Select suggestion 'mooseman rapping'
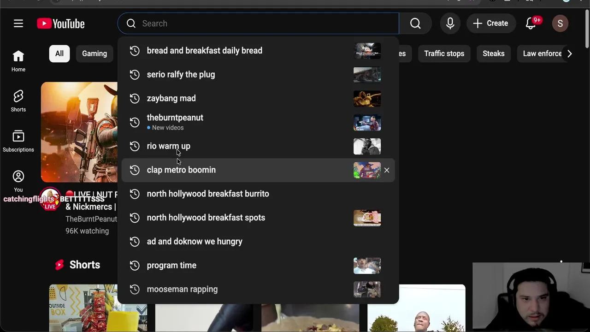The image size is (590, 332). click(x=258, y=290)
